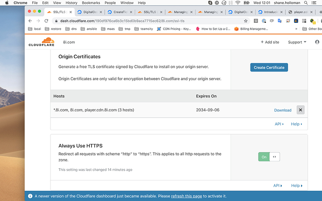Delete the *.8i.com origin certificate
The image size is (322, 201).
click(301, 110)
